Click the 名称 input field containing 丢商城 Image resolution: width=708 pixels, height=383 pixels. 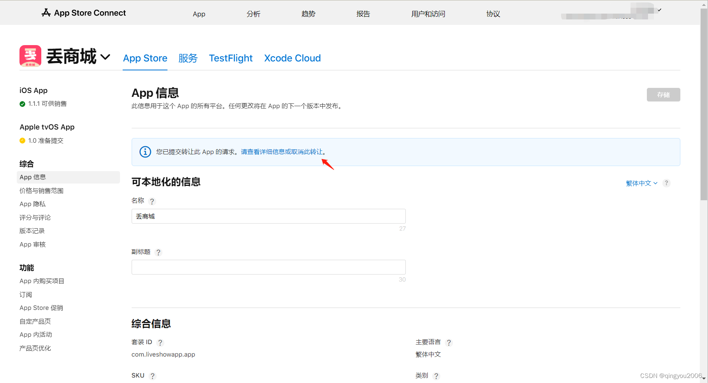[269, 216]
